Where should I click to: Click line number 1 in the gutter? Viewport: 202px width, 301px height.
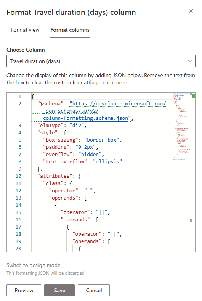point(20,97)
